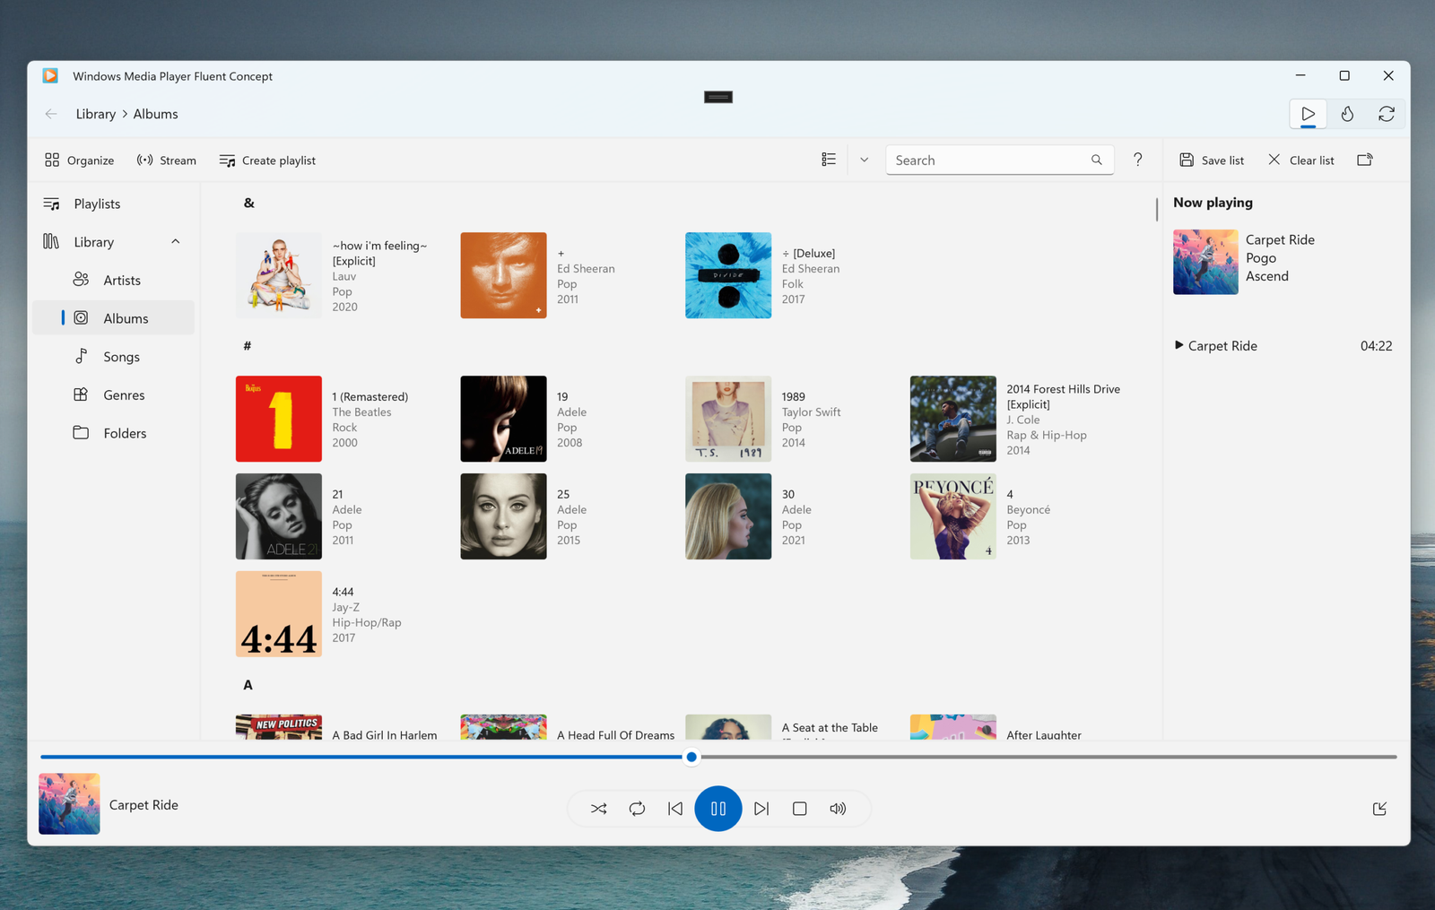The width and height of the screenshot is (1435, 910).
Task: Click the & section header
Action: [x=249, y=204]
